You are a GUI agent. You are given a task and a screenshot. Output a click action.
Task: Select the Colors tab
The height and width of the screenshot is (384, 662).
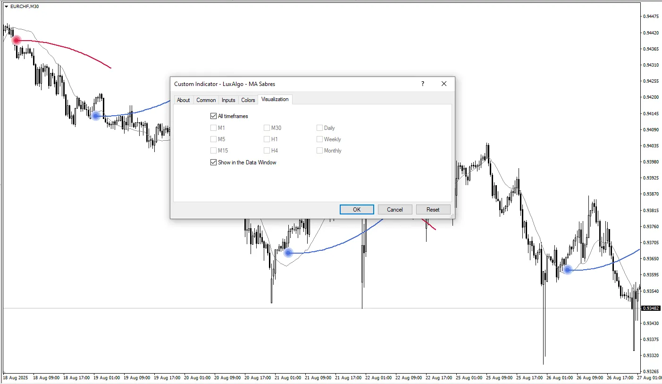click(248, 100)
